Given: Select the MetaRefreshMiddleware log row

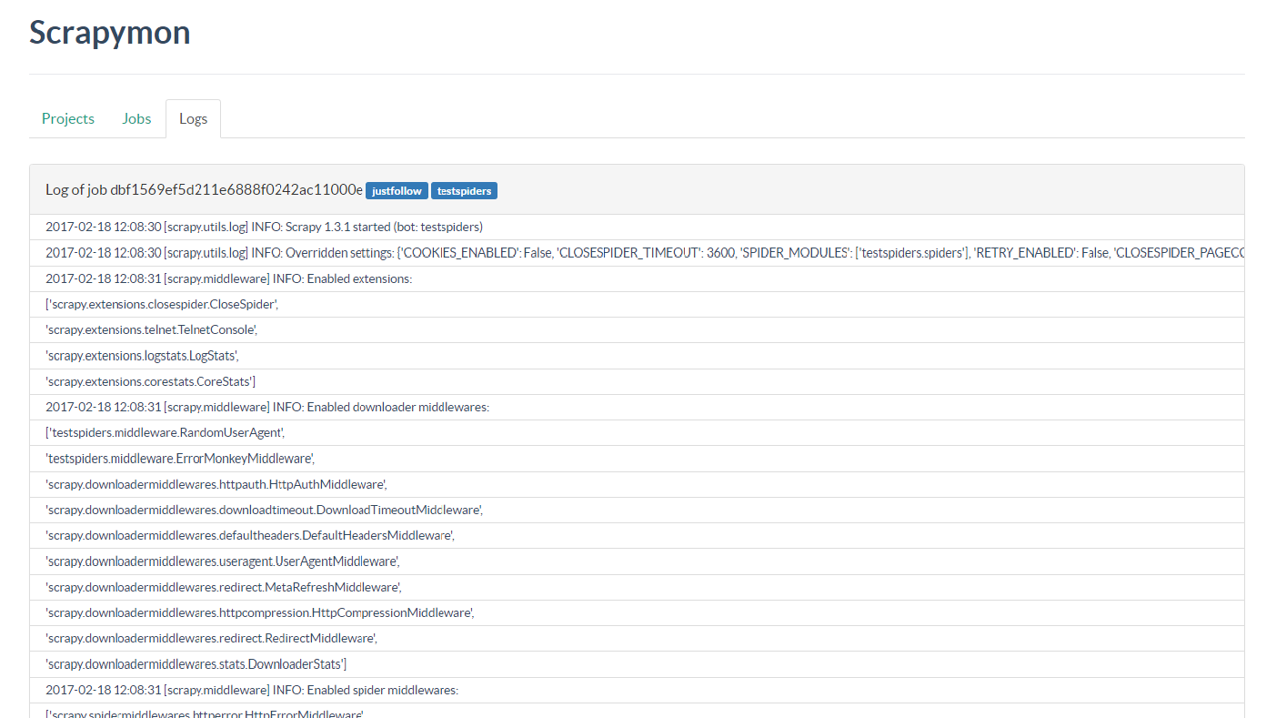Looking at the screenshot, I should [637, 587].
